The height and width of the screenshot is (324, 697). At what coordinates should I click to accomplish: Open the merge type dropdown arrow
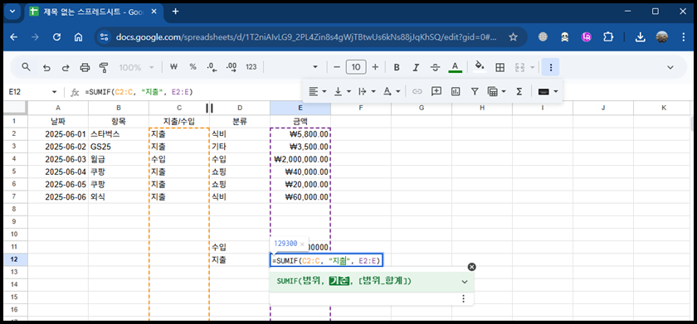[x=533, y=67]
